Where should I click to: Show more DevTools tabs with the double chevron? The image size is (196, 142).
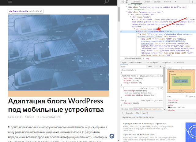click(x=175, y=2)
